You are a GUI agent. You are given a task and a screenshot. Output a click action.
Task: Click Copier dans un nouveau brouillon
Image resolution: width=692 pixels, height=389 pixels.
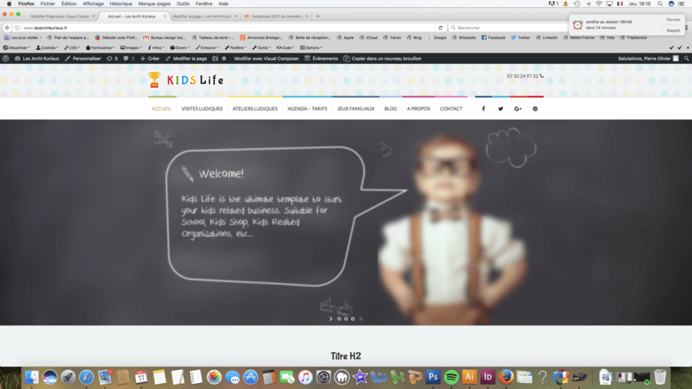click(382, 58)
